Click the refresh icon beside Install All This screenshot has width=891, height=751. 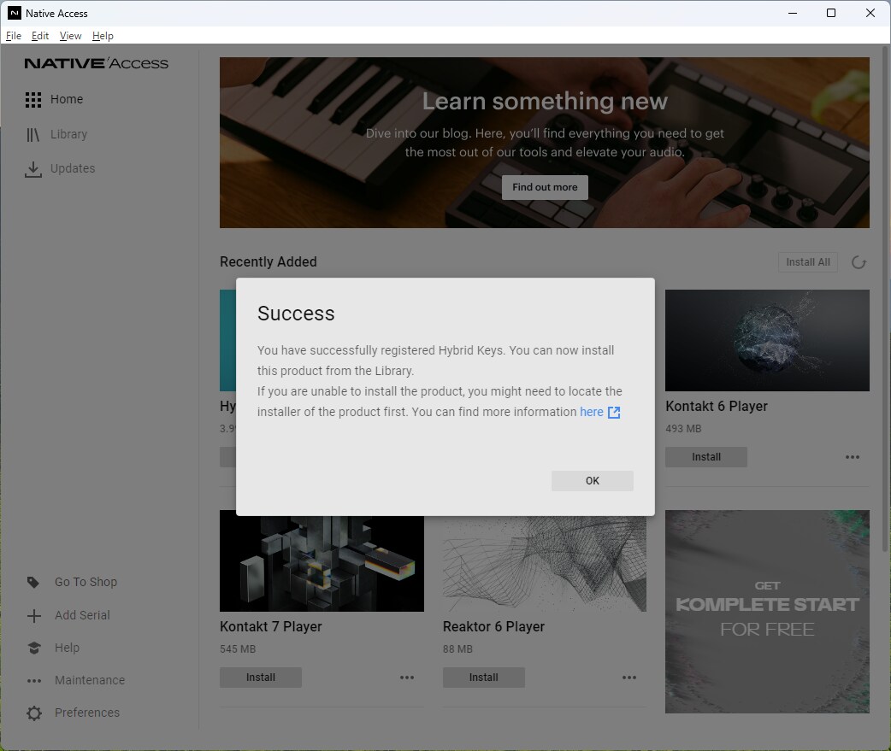(x=859, y=262)
